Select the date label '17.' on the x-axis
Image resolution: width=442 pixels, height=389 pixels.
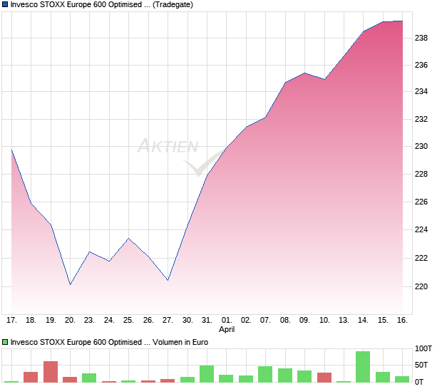tap(11, 321)
